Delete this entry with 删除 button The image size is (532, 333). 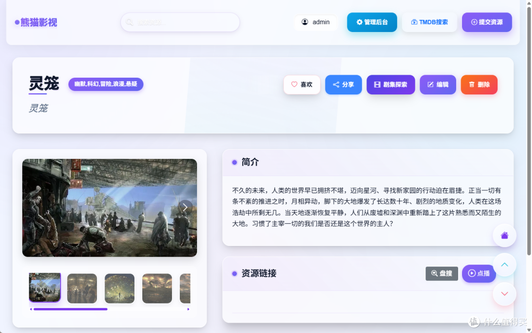pyautogui.click(x=479, y=84)
